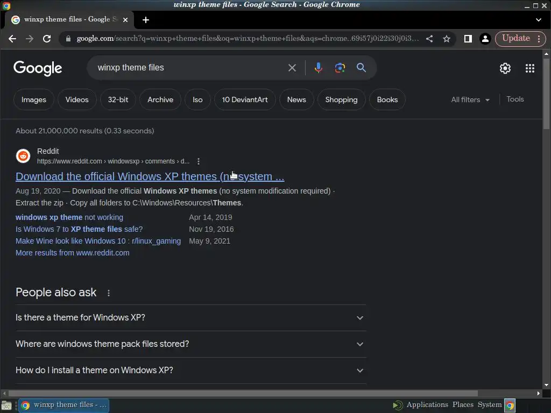Viewport: 551px width, 413px height.
Task: Apply the Iso filter chip
Action: (x=197, y=99)
